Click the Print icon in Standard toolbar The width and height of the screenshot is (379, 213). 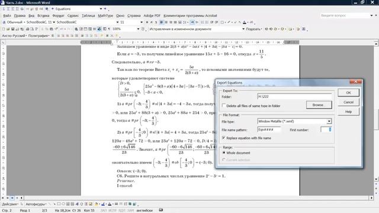click(x=27, y=29)
